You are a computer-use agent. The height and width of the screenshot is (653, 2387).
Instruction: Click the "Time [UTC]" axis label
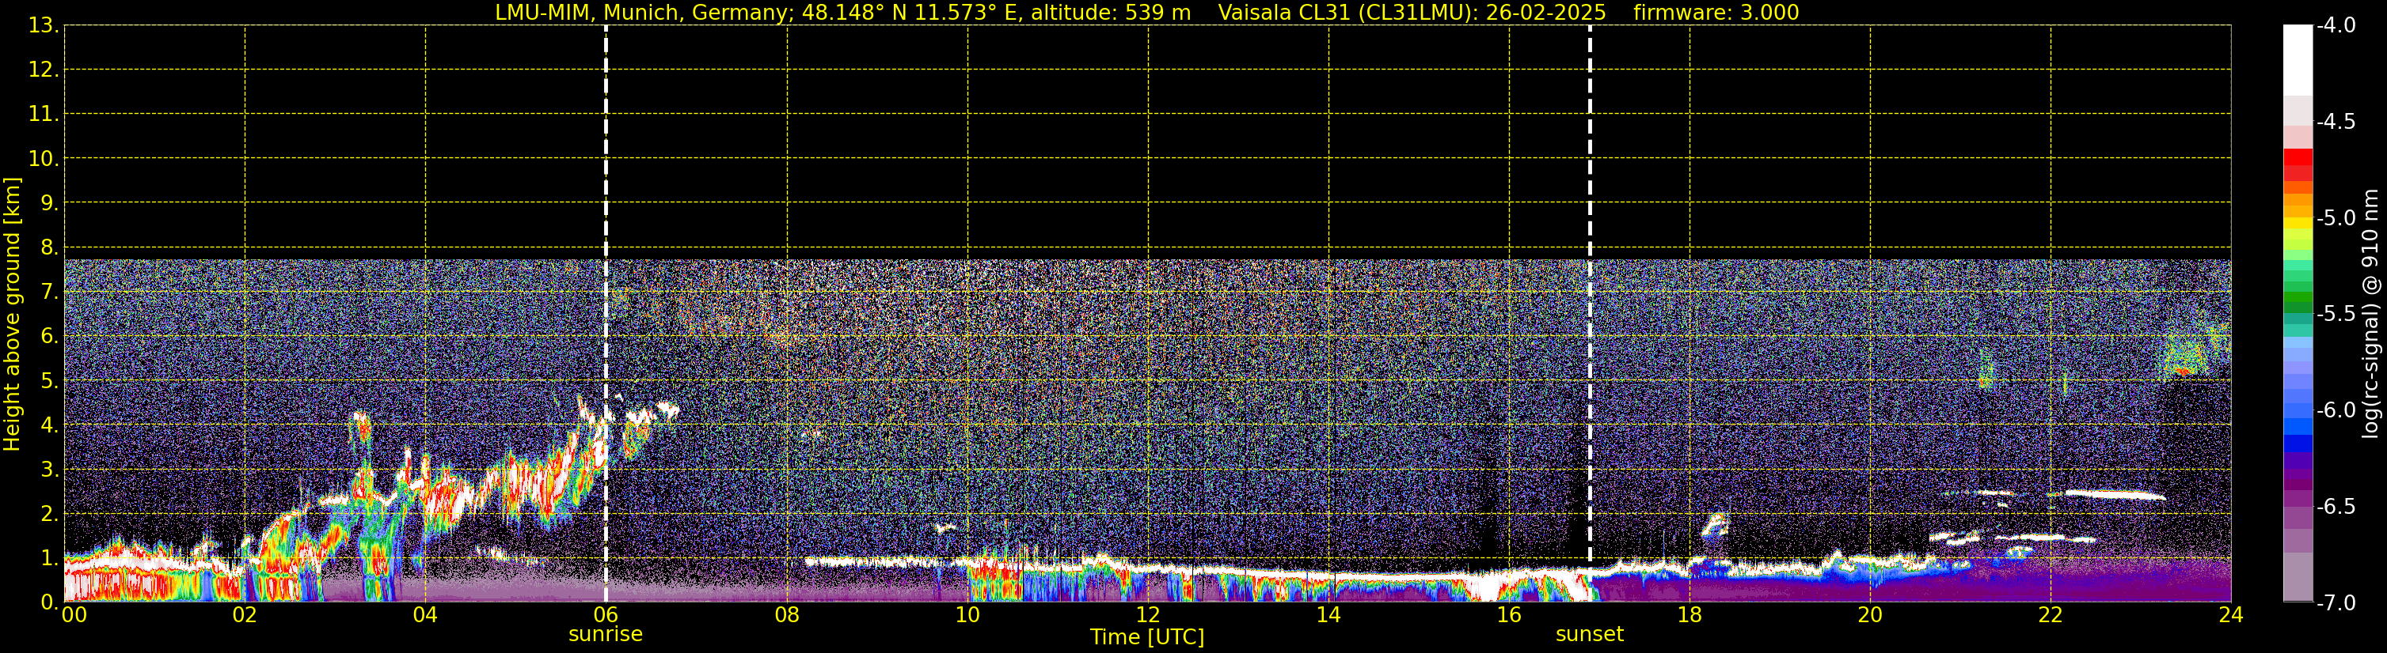pyautogui.click(x=1147, y=637)
